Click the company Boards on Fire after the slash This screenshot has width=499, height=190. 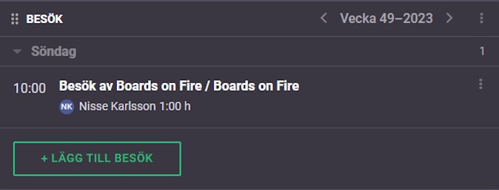256,86
